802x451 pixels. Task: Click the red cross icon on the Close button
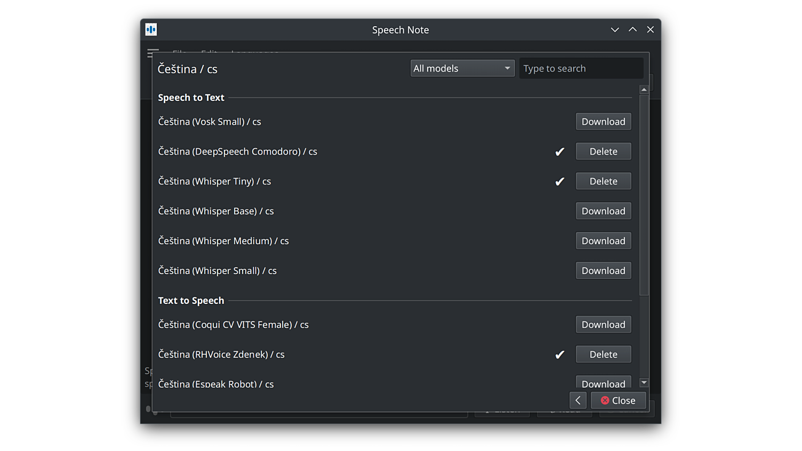tap(605, 400)
